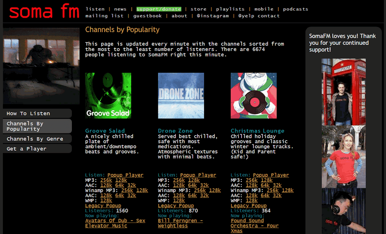Open the news menu item
This screenshot has width=386, height=234.
tap(120, 9)
